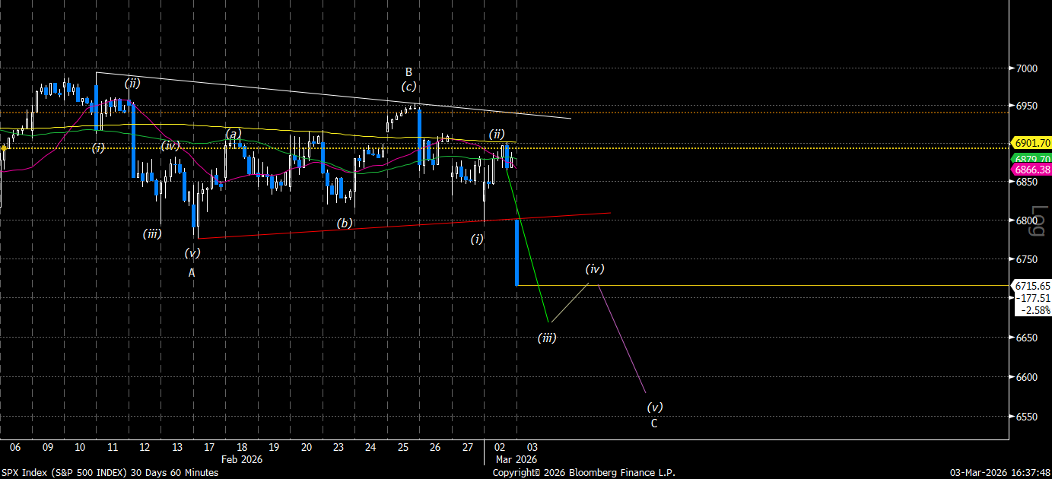The height and width of the screenshot is (479, 1052).
Task: Click the Feb 2026 date axis label
Action: [x=242, y=460]
